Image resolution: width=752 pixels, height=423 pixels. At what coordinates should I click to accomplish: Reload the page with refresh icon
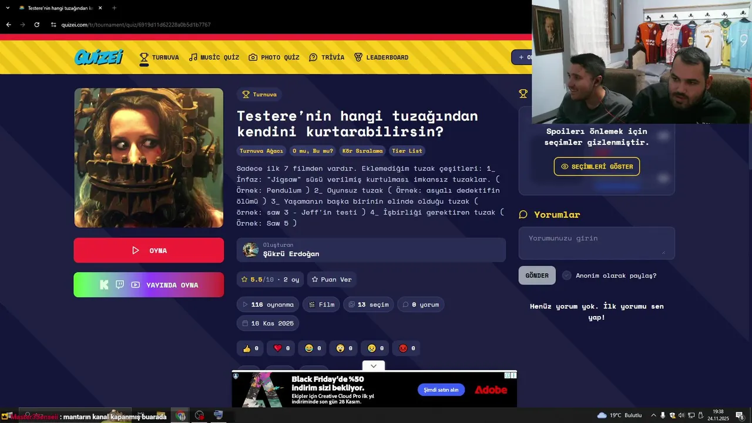(36, 25)
